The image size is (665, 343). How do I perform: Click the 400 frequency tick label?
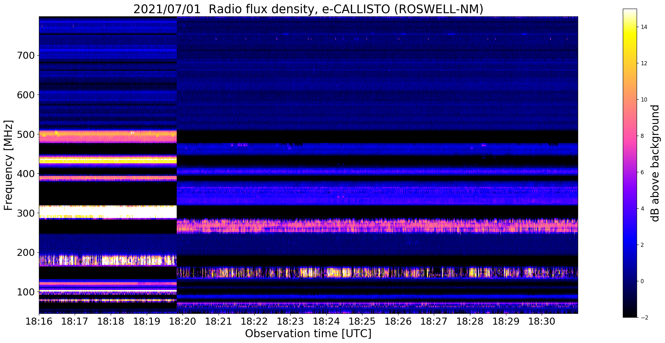[25, 174]
